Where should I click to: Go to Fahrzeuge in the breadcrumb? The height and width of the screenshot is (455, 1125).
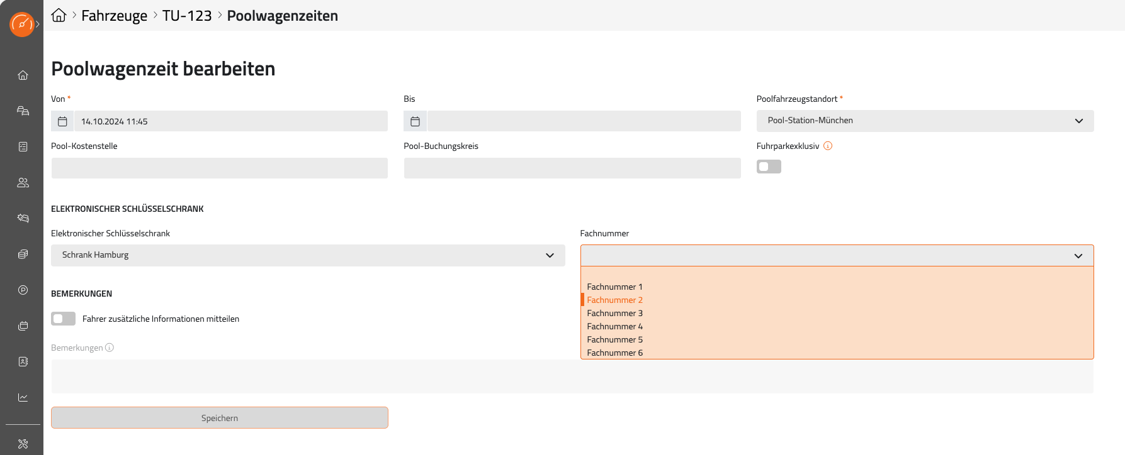click(114, 16)
